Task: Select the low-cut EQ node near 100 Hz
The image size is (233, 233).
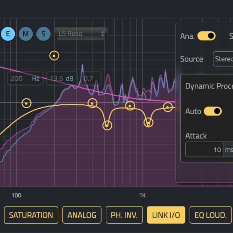Action: [27, 103]
